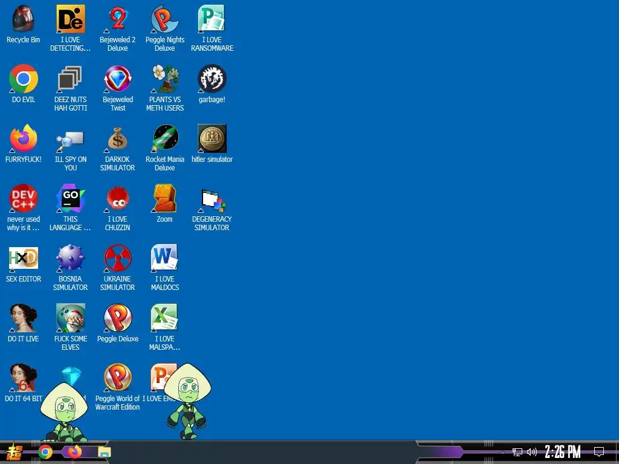The image size is (619, 464).
Task: Select the Firefox desktop shortcut icon
Action: pyautogui.click(x=24, y=138)
